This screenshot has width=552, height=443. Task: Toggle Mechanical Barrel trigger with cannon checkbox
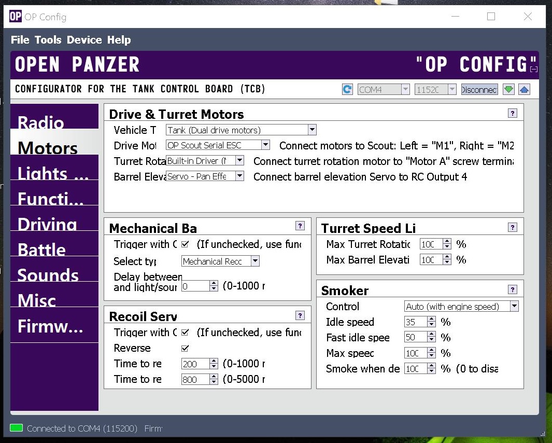185,244
